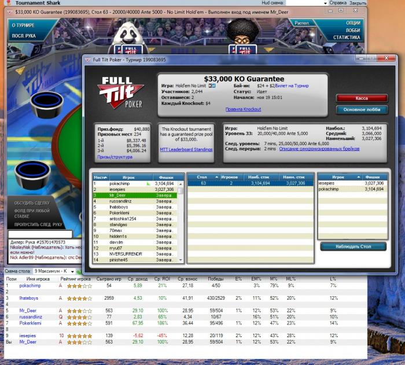Click the standings list scrollbar thumb

coord(181,191)
